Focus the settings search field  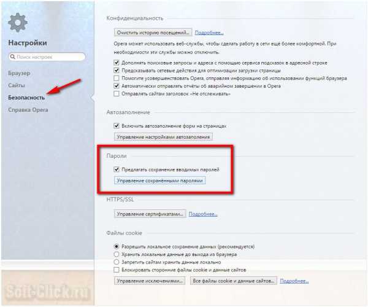pos(47,57)
